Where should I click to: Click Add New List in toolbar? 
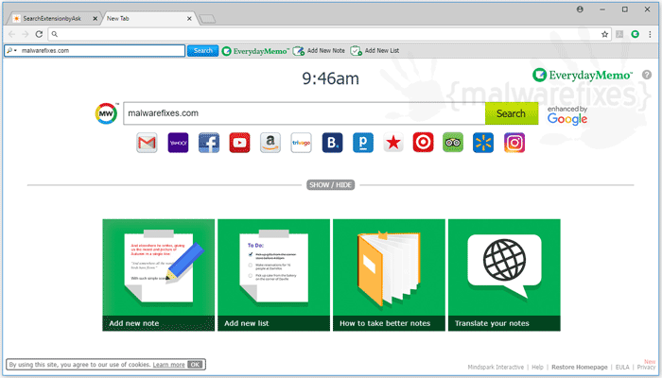pyautogui.click(x=375, y=51)
